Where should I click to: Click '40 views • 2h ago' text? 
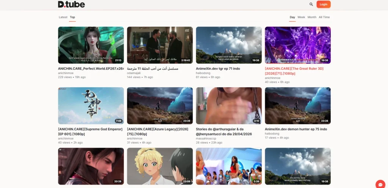click(x=70, y=143)
